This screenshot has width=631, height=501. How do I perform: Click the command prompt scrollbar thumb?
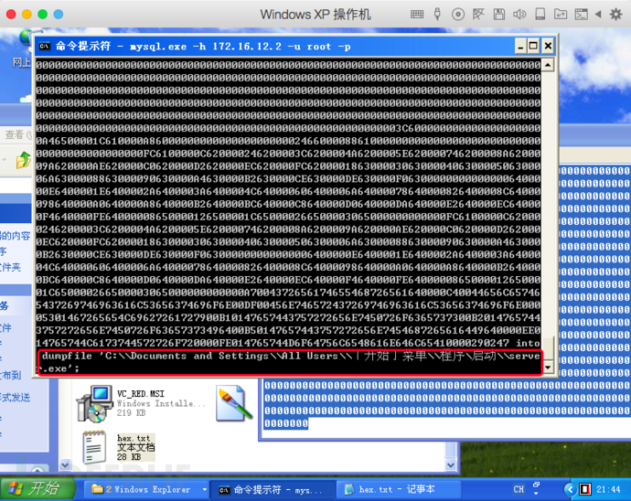(x=548, y=348)
